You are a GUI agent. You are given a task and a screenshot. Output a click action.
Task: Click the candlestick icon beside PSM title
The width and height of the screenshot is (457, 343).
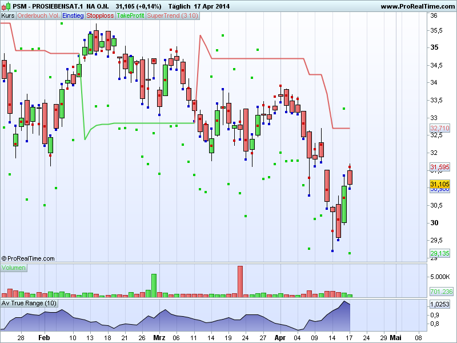[x=6, y=6]
